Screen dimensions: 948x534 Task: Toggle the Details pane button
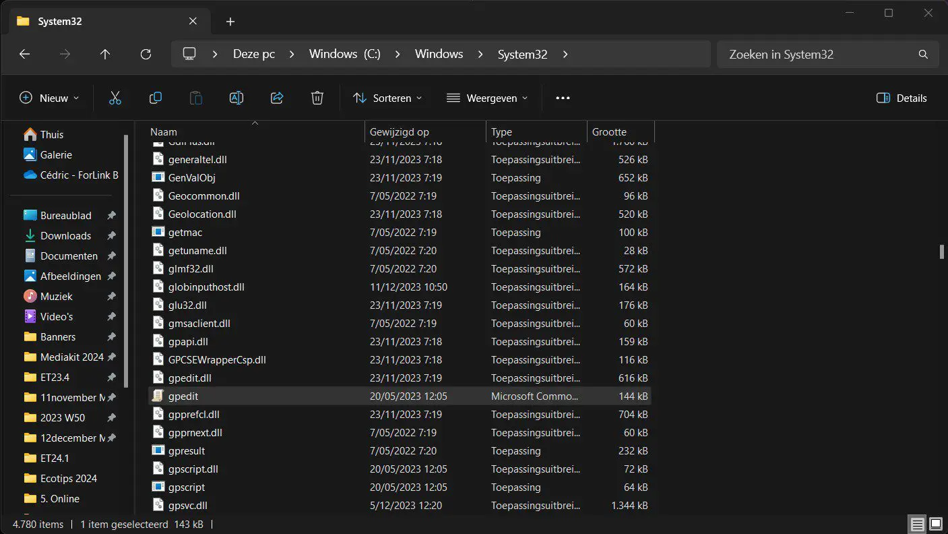pyautogui.click(x=902, y=98)
